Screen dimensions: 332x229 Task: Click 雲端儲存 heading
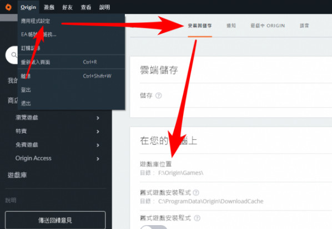159,70
